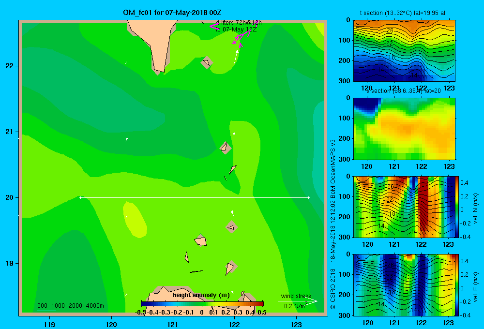Click the '0.2 N/m' wind stress value

click(x=294, y=306)
